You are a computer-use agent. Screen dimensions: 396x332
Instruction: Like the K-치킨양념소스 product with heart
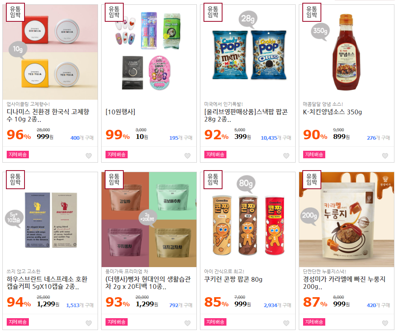coord(385,156)
